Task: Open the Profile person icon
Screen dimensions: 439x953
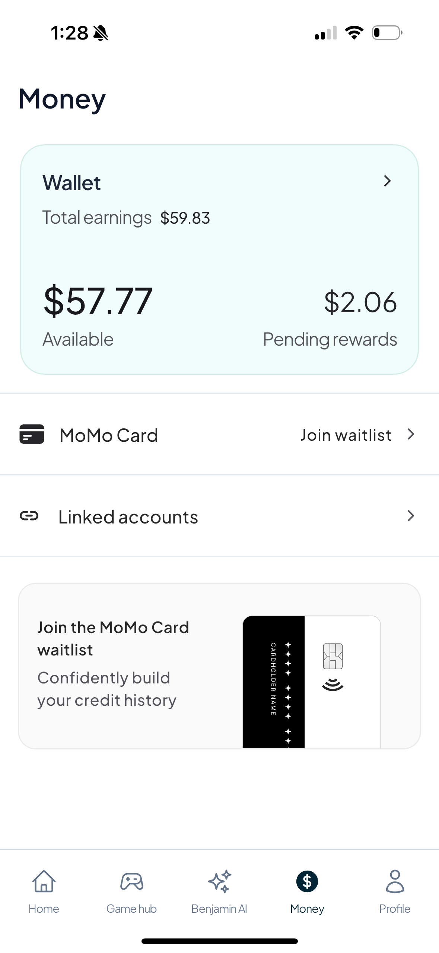Action: click(395, 881)
